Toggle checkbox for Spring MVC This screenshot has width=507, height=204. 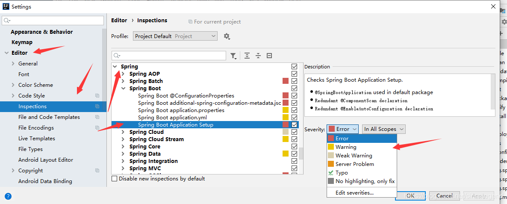[x=294, y=168]
